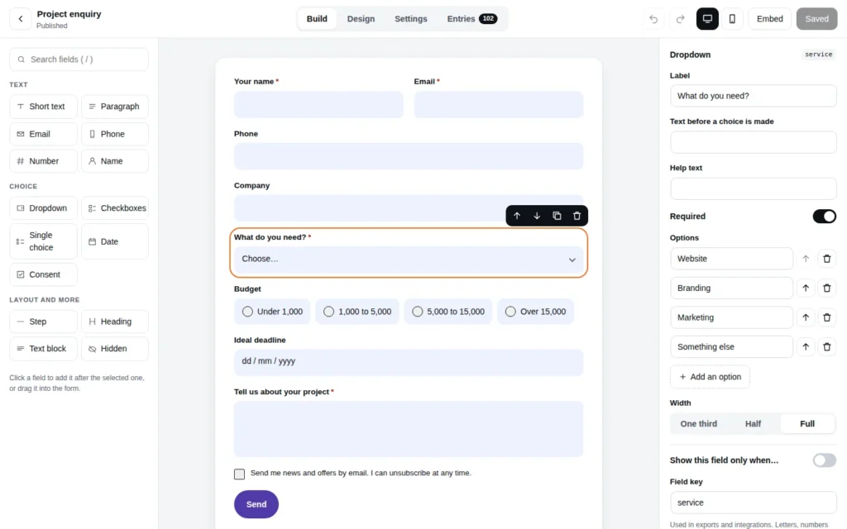Undo the last change
This screenshot has width=847, height=529.
tap(653, 19)
